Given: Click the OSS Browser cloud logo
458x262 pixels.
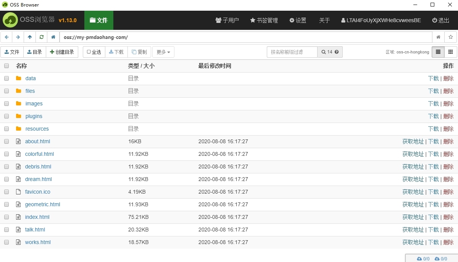Looking at the screenshot, I should (x=10, y=20).
